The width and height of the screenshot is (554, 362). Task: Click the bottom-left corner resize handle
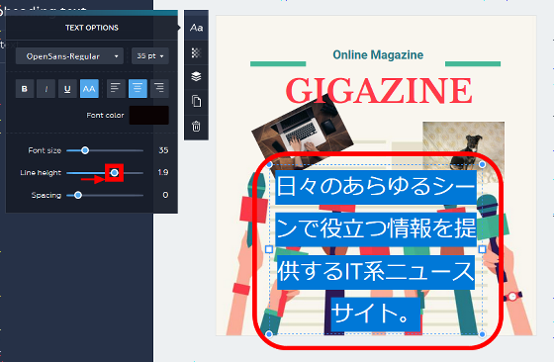(269, 334)
